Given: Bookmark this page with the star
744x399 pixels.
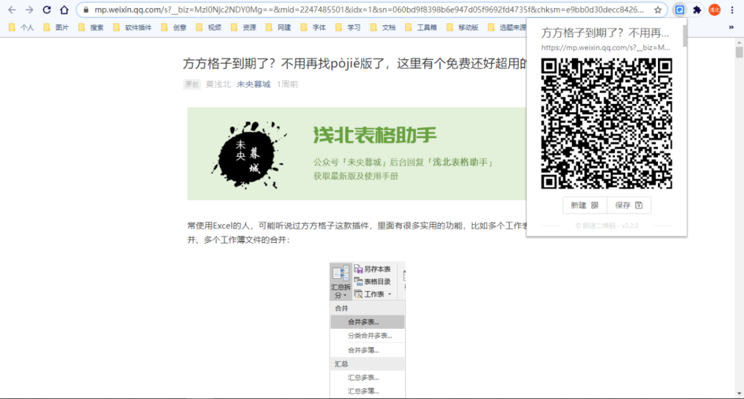Looking at the screenshot, I should point(658,10).
